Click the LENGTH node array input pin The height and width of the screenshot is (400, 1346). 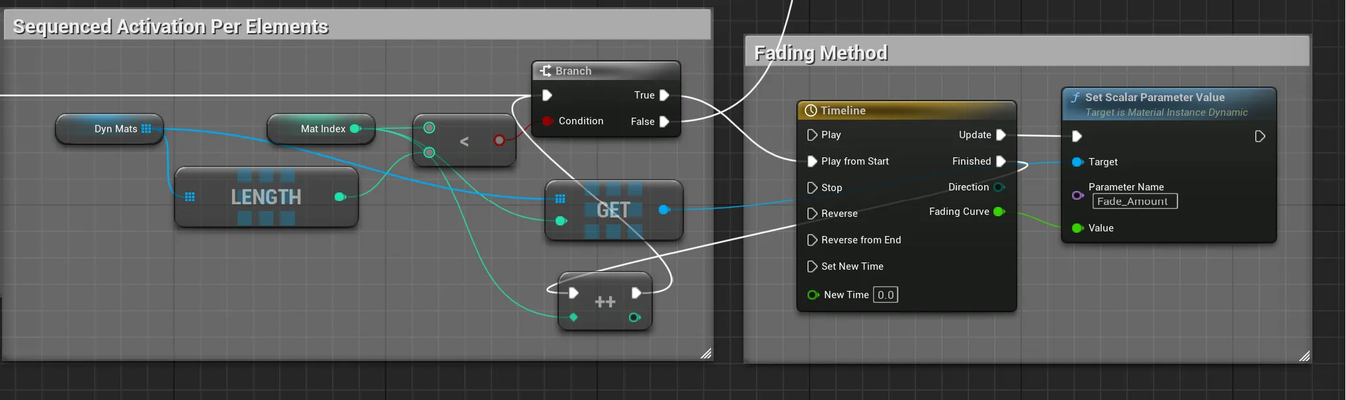click(190, 197)
